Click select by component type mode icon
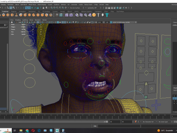The height and width of the screenshot is (133, 177). click(14, 8)
